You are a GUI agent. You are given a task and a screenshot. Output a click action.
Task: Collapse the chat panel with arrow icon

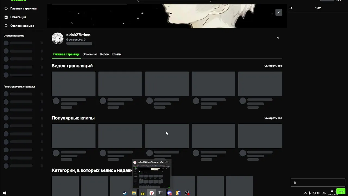(291, 8)
